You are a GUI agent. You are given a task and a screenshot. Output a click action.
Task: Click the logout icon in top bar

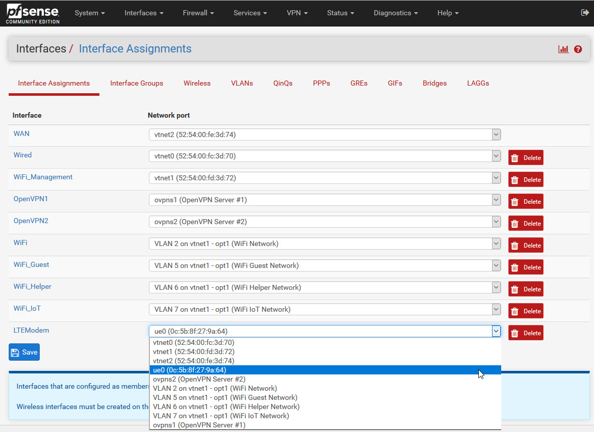585,13
